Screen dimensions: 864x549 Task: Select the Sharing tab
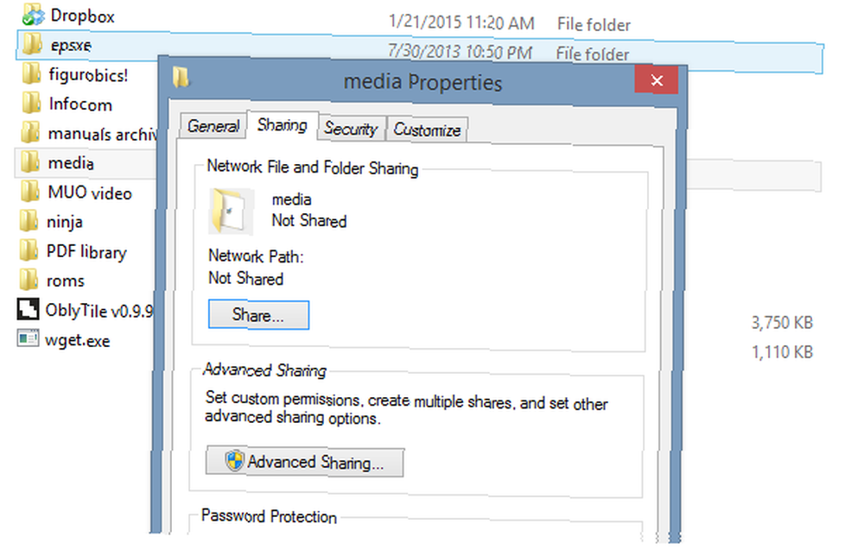pyautogui.click(x=283, y=125)
